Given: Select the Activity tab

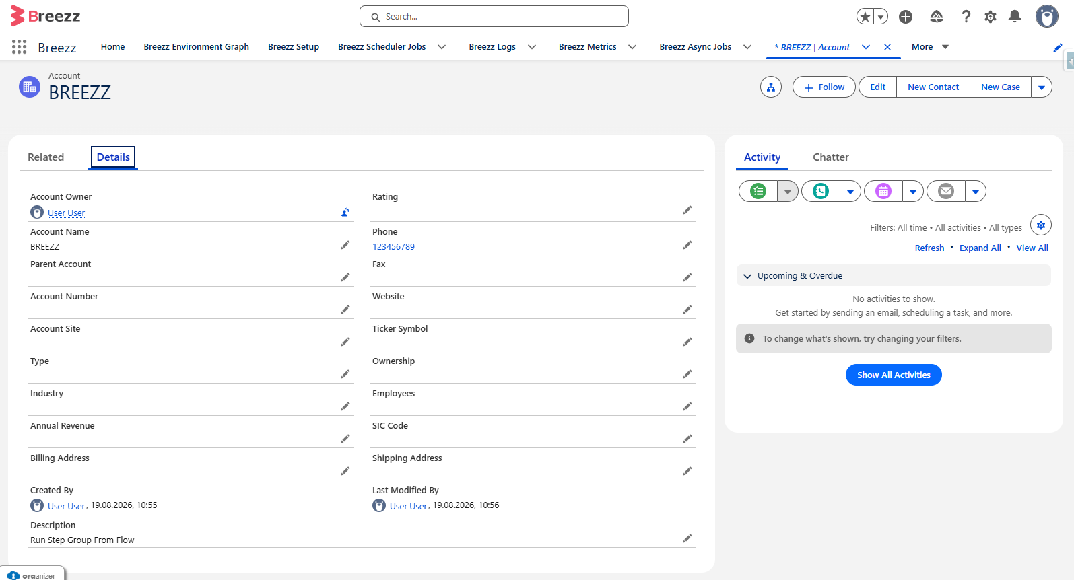Looking at the screenshot, I should [x=762, y=157].
